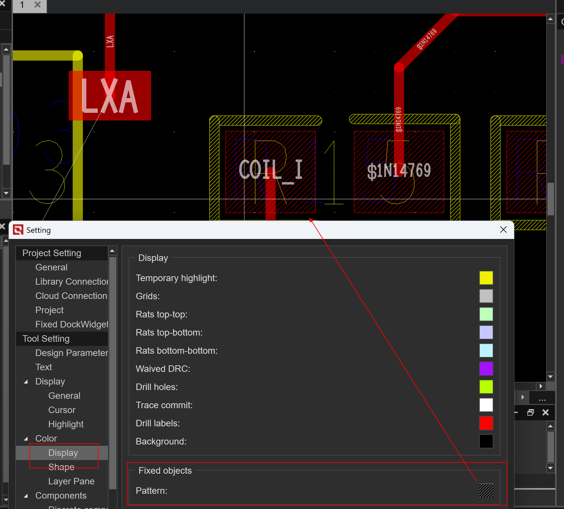Image resolution: width=564 pixels, height=509 pixels.
Task: Open the Fixed objects Pattern swatch
Action: 486,491
